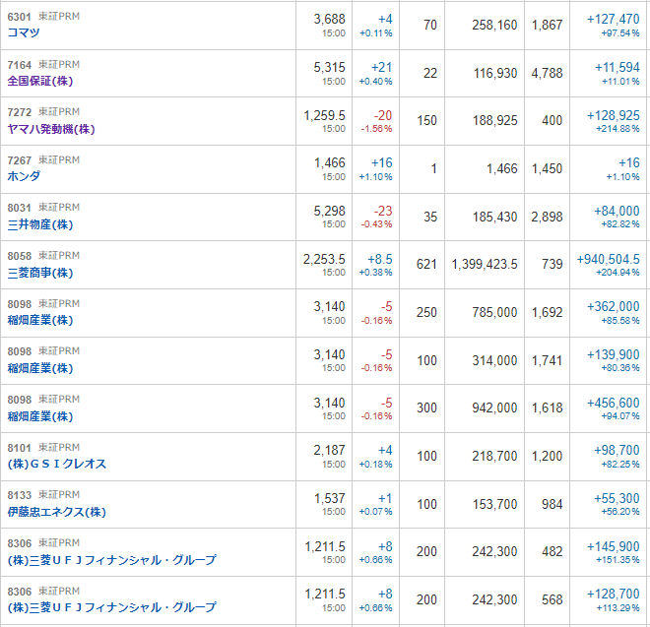Select 三菱商事 holding quantity 621
The image size is (650, 627).
426,264
